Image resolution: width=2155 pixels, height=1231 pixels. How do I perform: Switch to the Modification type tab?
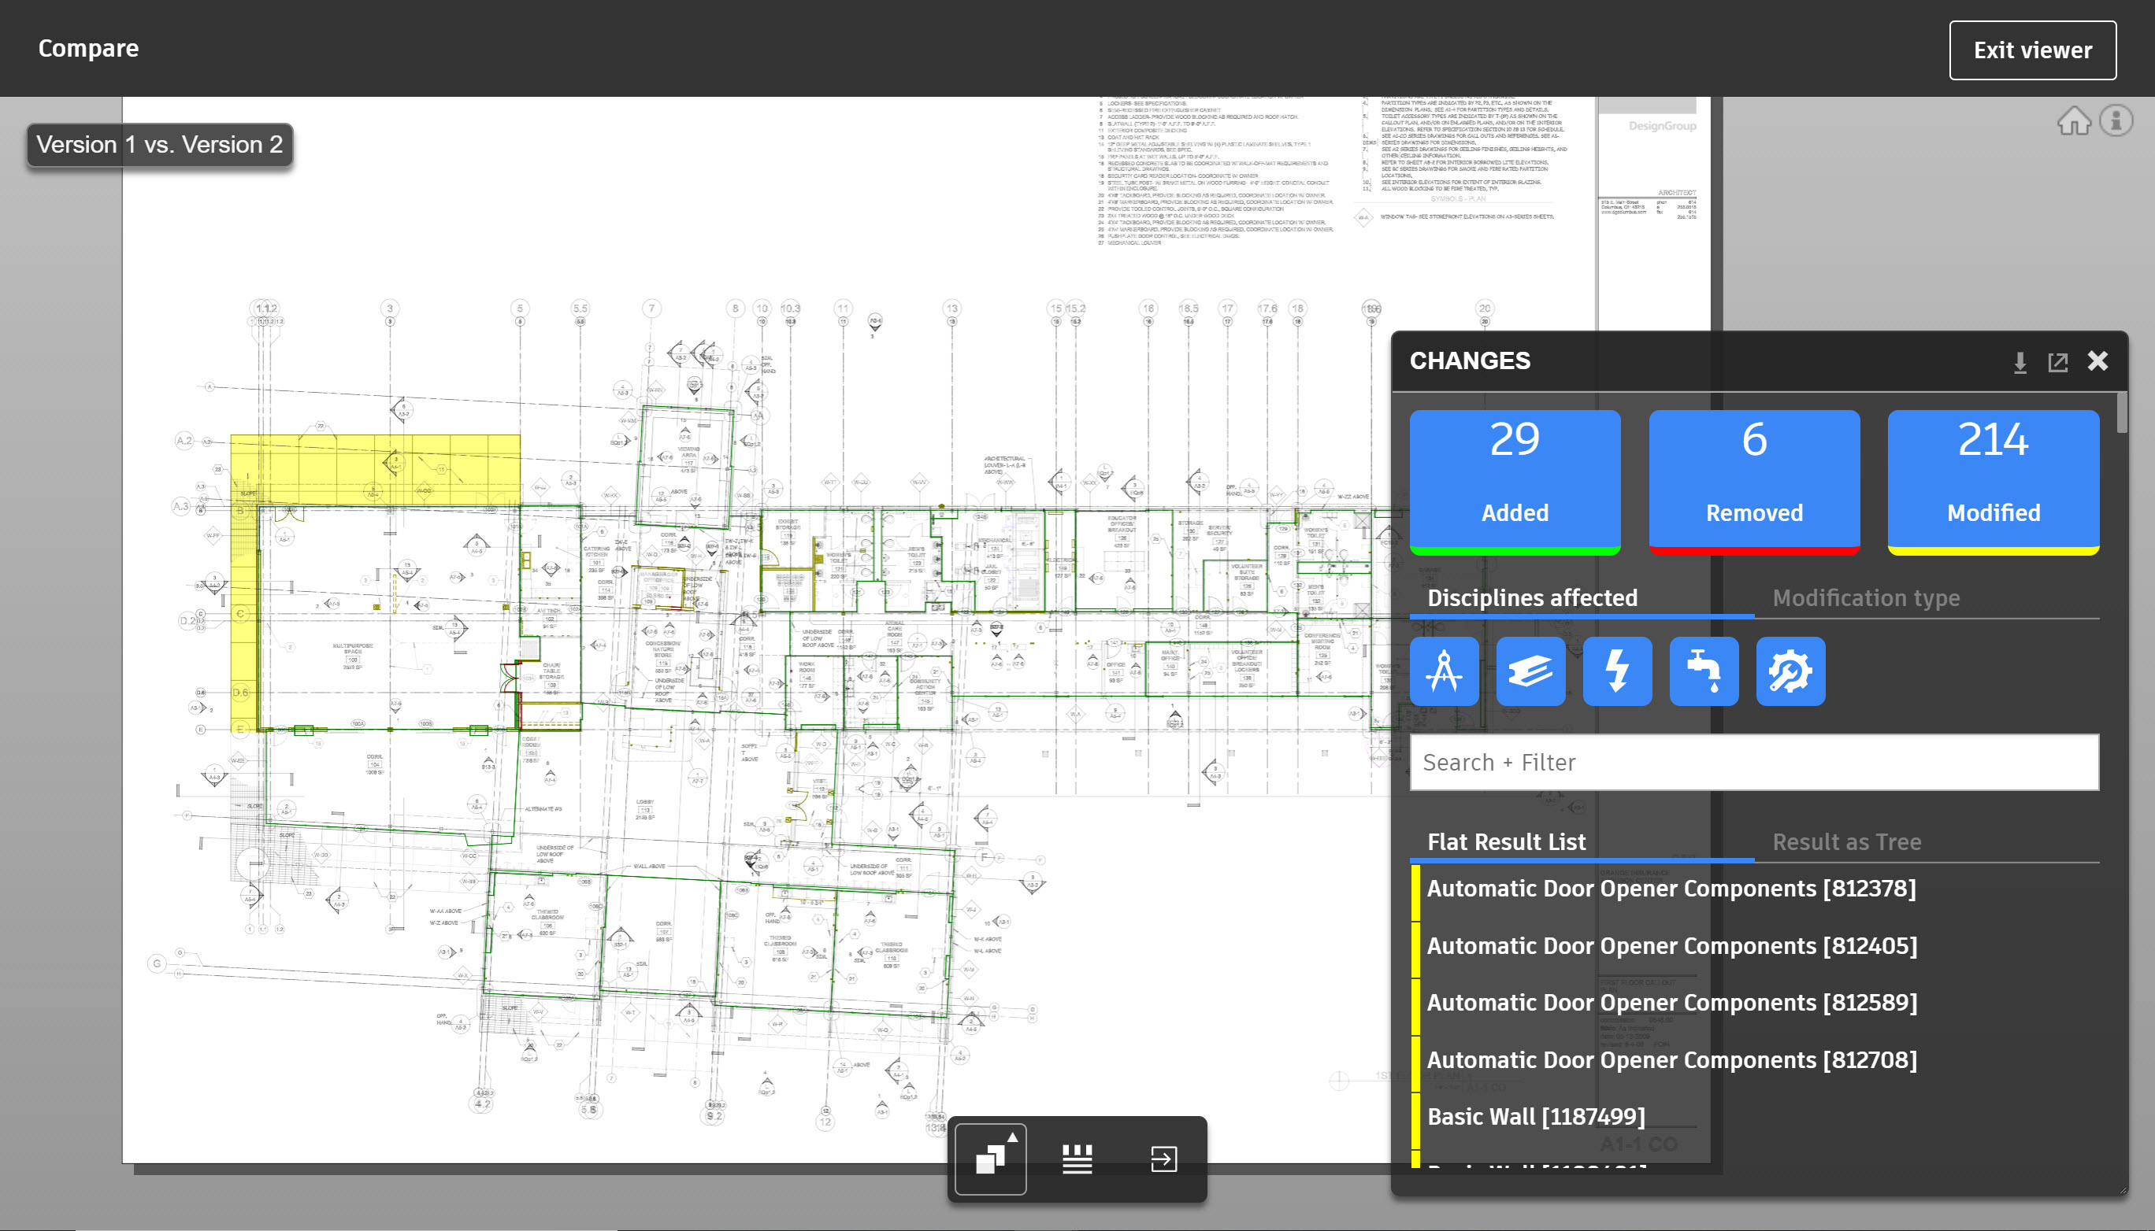click(1866, 597)
